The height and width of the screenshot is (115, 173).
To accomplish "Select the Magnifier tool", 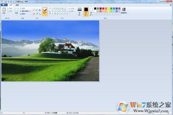I will (40, 13).
